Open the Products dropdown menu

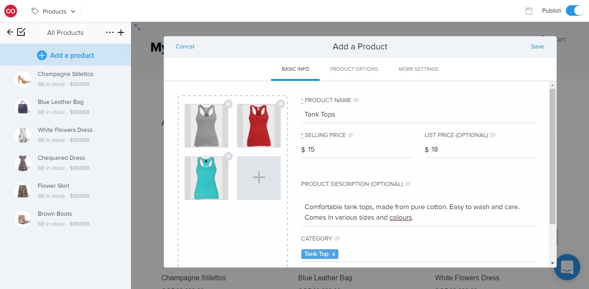click(54, 11)
